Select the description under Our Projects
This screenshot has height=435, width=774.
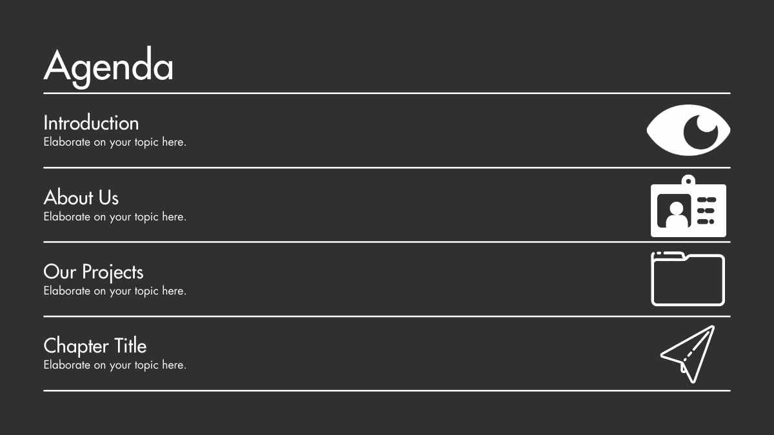(x=115, y=291)
